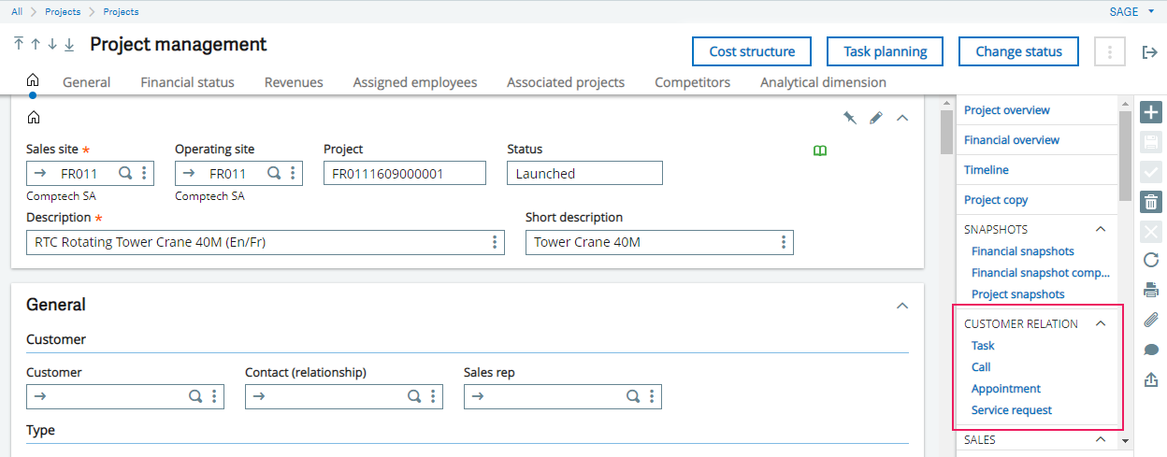Click the Change status button
The width and height of the screenshot is (1167, 457).
coord(1018,51)
